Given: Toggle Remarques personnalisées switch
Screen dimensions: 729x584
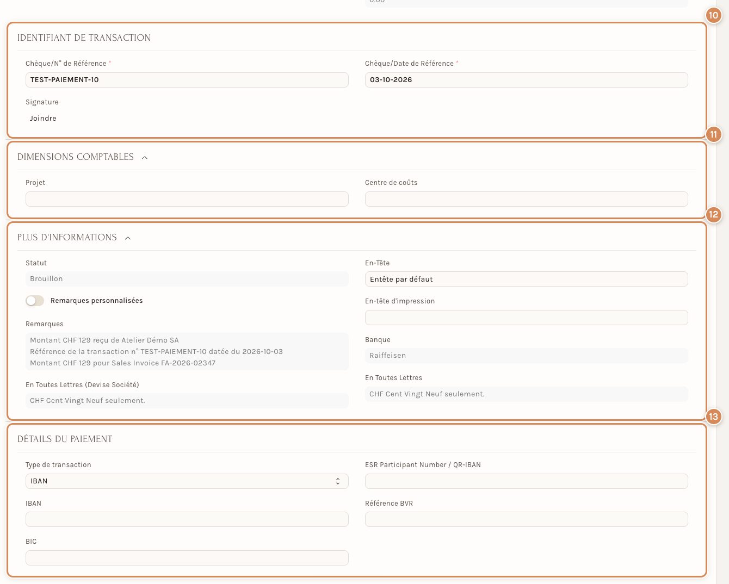Looking at the screenshot, I should click(35, 301).
